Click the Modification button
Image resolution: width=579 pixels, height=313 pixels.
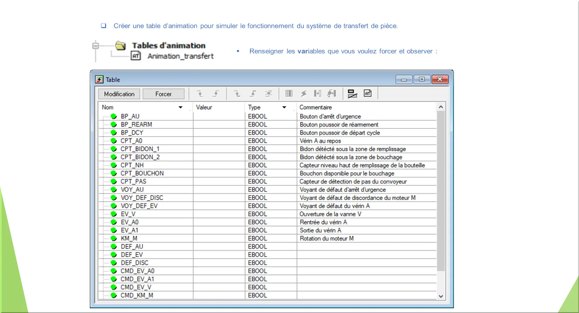119,94
